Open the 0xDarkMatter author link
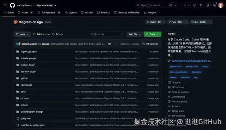The width and height of the screenshot is (226, 130). click(x=29, y=44)
